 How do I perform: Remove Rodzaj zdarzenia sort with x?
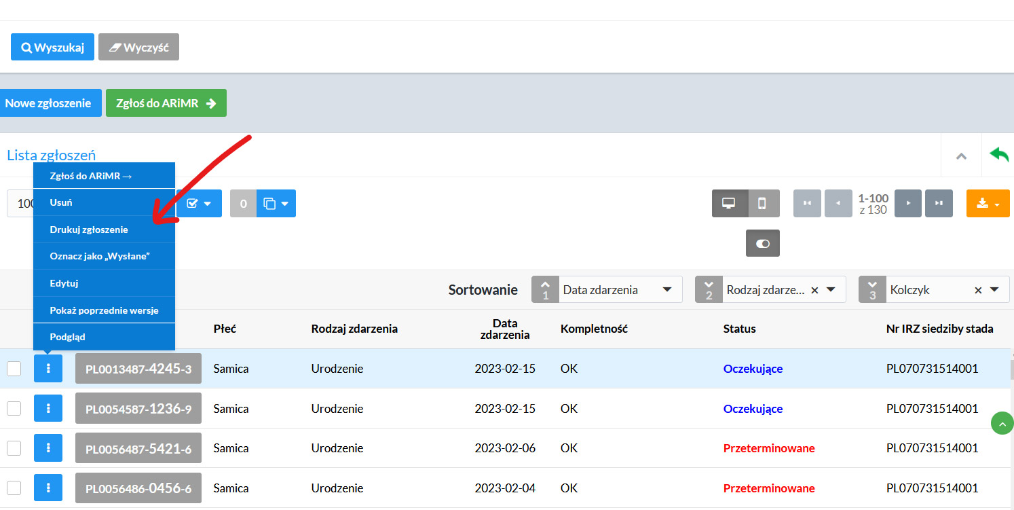[814, 290]
